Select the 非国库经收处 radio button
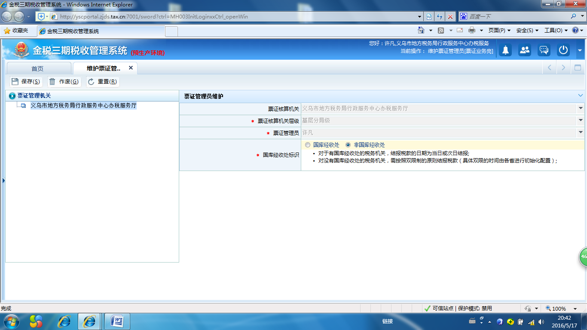 point(348,145)
